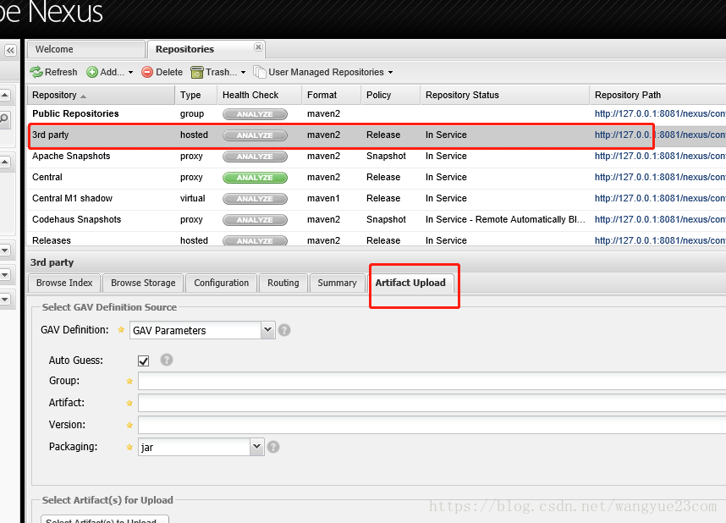Select the Central M1 shadow repository
The width and height of the screenshot is (726, 523).
376,199
